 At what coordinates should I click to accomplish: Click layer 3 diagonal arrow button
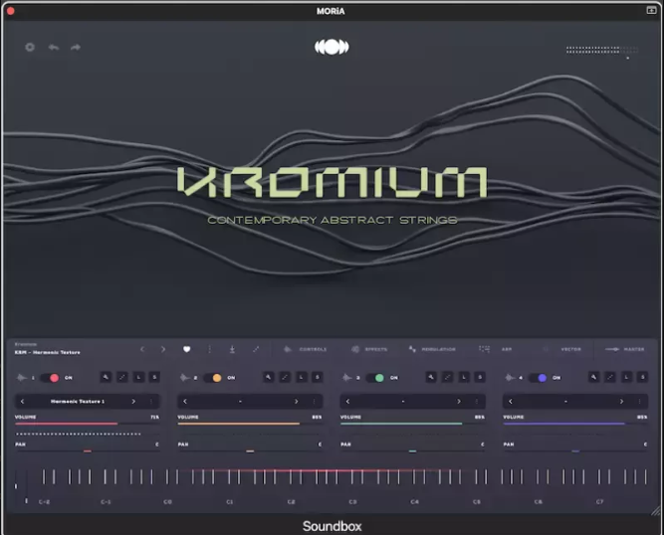447,377
